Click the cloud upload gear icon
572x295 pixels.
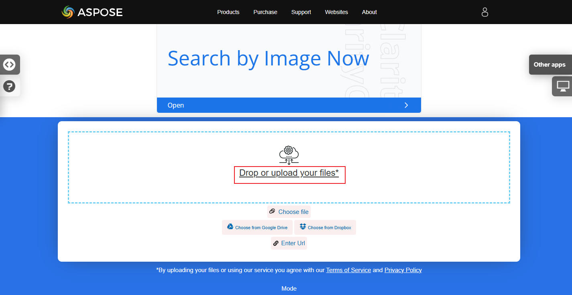289,155
